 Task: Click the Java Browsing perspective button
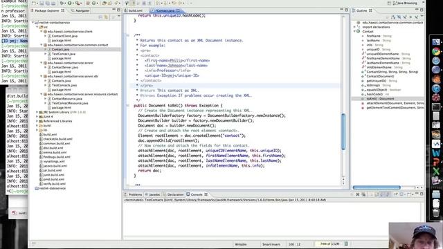pos(404,3)
